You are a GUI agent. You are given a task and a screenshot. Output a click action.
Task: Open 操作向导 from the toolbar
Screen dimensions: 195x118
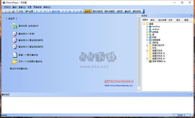click(x=136, y=11)
